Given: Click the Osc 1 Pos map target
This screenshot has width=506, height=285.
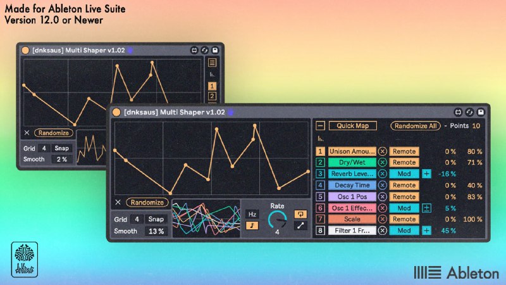Looking at the screenshot, I should 352,196.
